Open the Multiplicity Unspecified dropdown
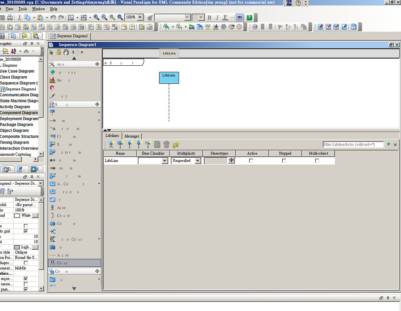 197,161
